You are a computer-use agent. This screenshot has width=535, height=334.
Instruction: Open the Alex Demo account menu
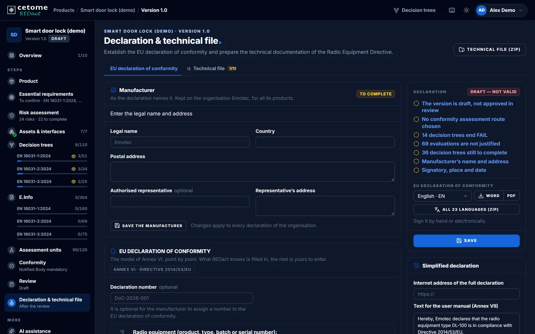(x=501, y=10)
